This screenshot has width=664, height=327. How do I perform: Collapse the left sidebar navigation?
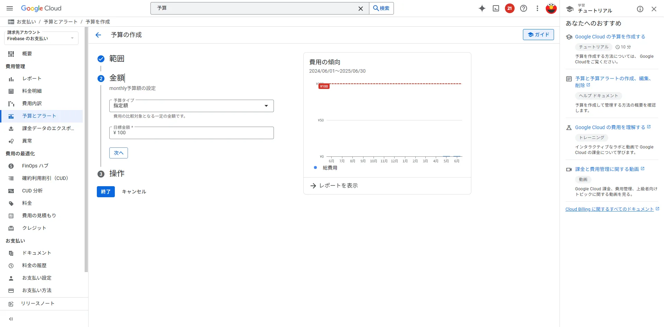(11, 319)
